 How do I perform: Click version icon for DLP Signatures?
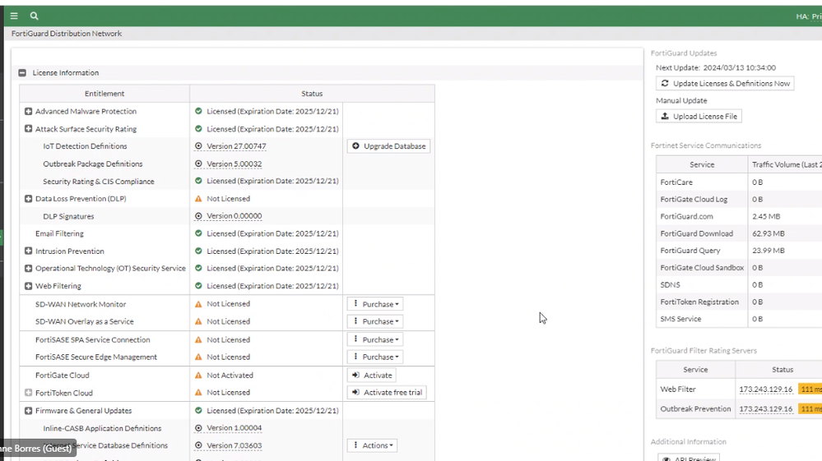click(x=198, y=215)
